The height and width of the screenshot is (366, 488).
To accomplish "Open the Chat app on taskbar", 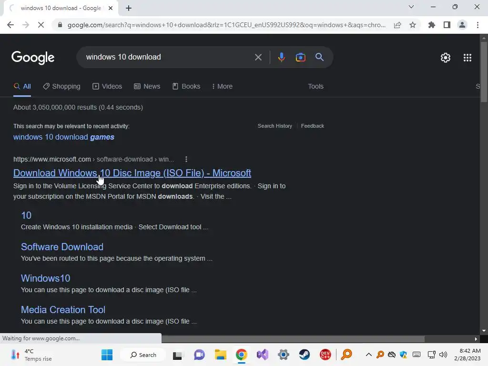I will click(199, 355).
